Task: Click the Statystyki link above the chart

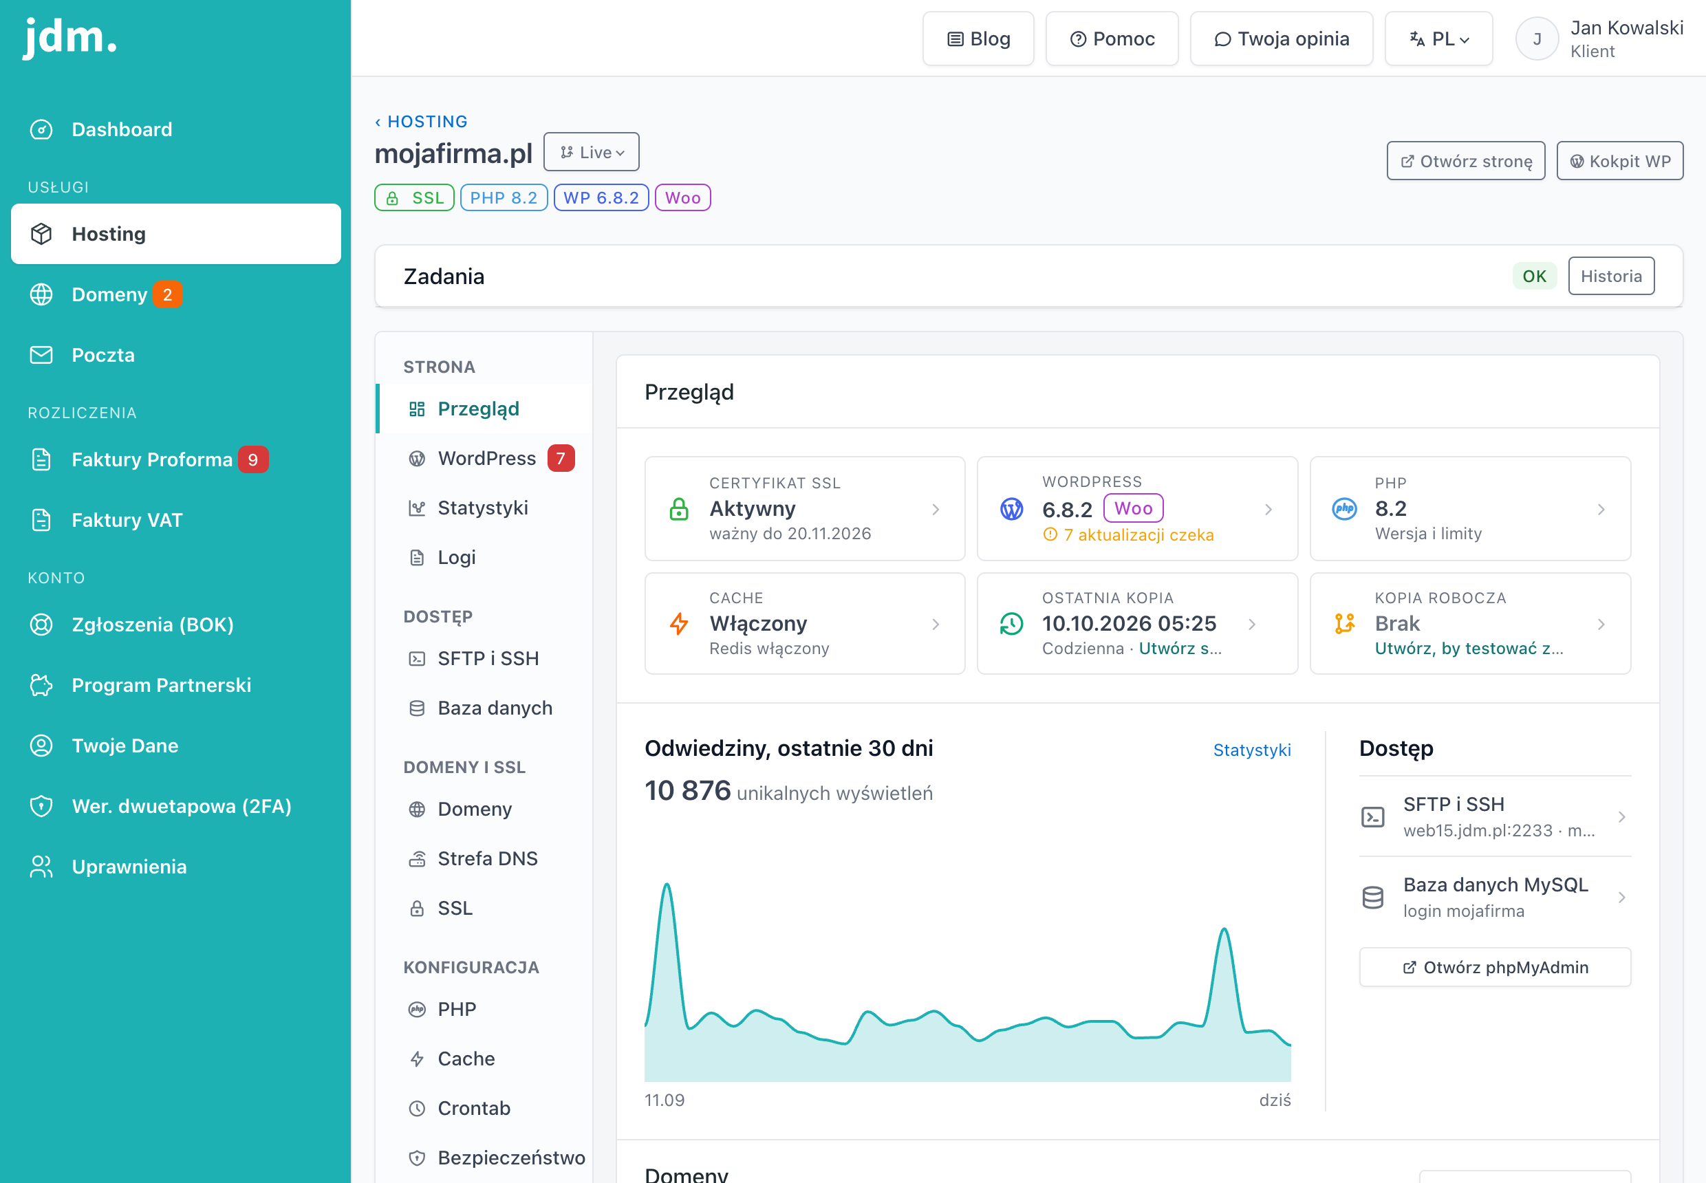Action: (x=1252, y=750)
